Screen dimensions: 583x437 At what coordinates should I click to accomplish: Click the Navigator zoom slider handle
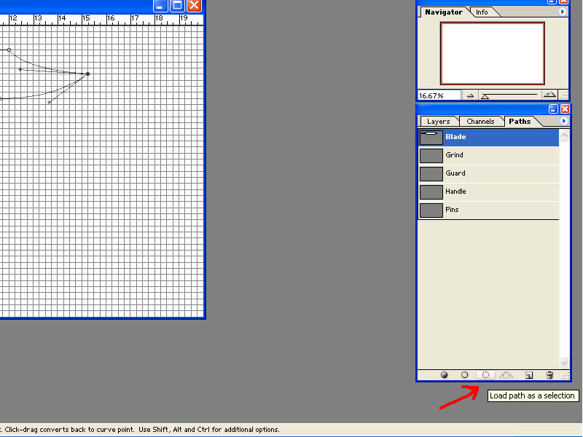[x=485, y=97]
